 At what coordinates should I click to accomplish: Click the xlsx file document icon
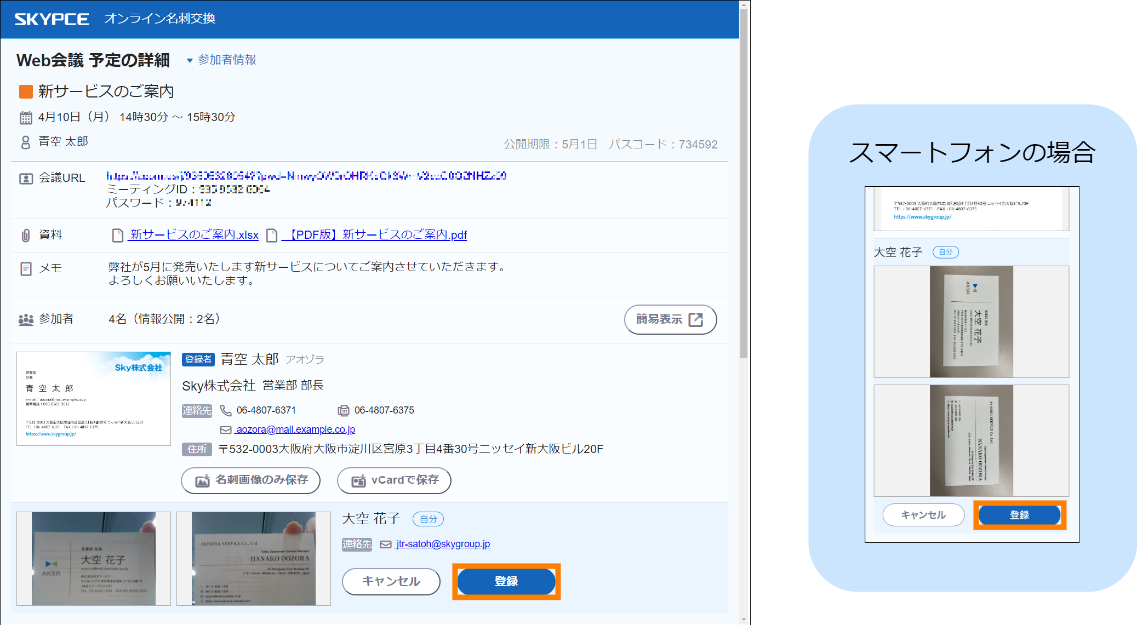117,236
